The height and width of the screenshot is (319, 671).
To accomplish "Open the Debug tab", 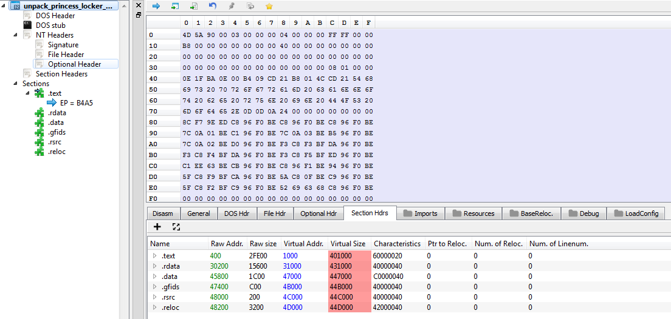I will [584, 213].
